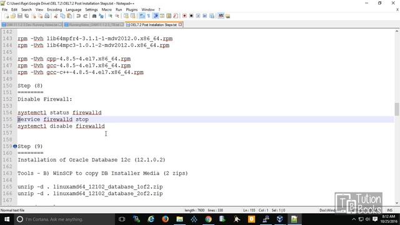The width and height of the screenshot is (400, 225).
Task: Click the Stop Recording macro icon
Action: [x=191, y=16]
